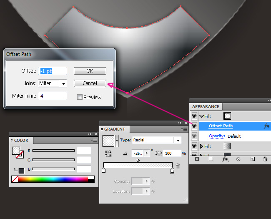Viewport: 271px width, 219px height.
Task: Delete selected item in Appearance panel
Action: (265, 159)
